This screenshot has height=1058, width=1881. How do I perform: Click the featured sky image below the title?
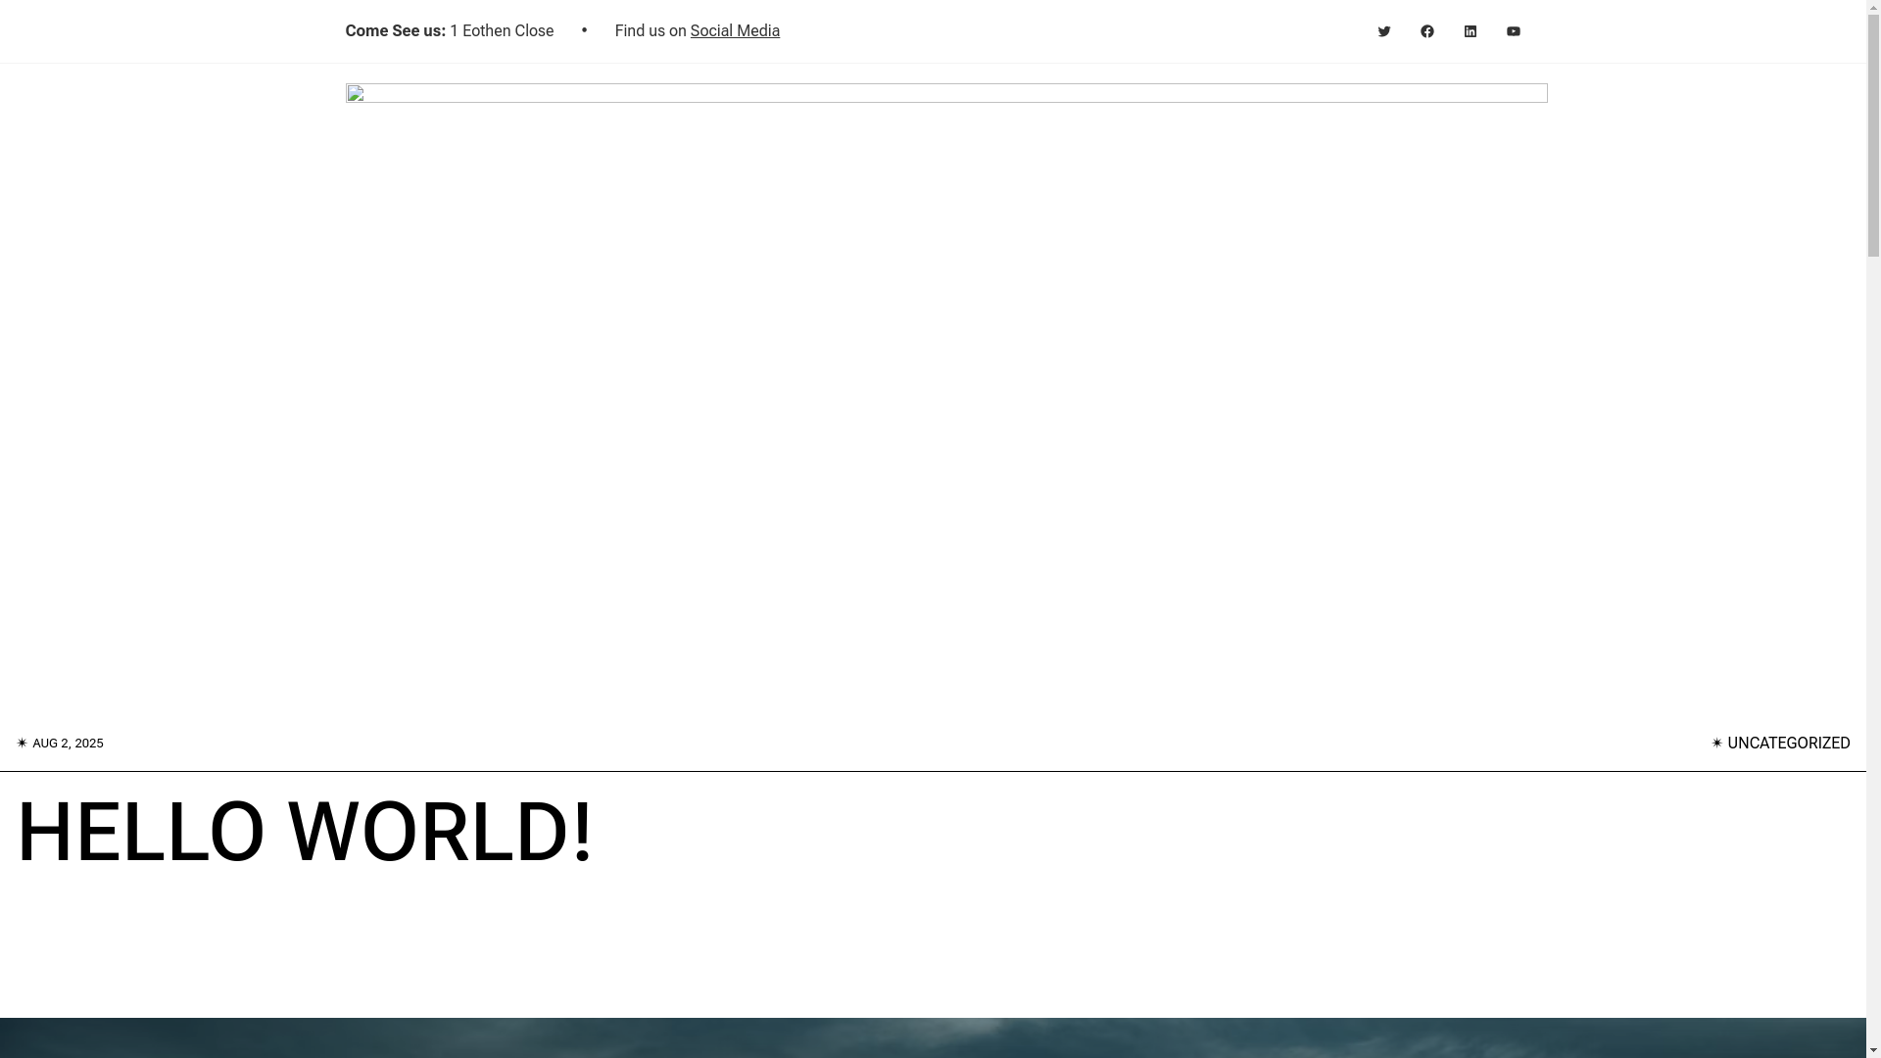933,1038
